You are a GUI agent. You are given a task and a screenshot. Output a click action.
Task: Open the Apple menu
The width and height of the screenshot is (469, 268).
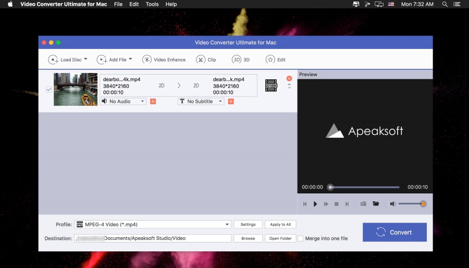click(10, 4)
